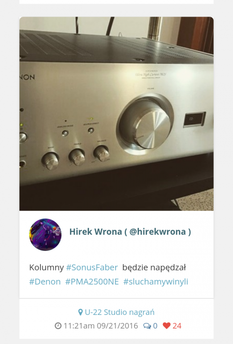The image size is (233, 344).
Task: Open the #sluchamywinyli hashtag
Action: (155, 282)
